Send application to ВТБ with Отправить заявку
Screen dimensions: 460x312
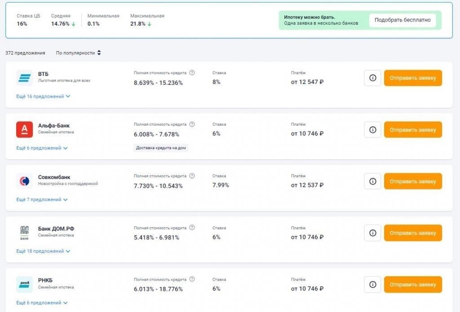point(413,78)
